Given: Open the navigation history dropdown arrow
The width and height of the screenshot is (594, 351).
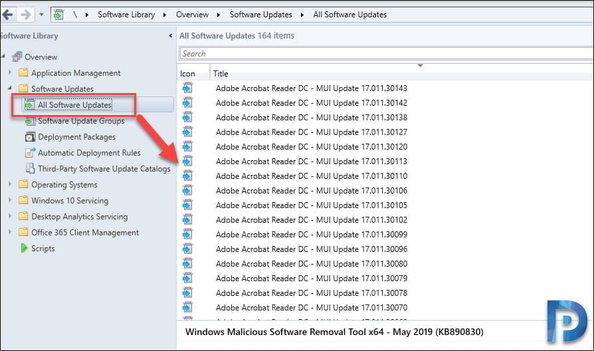Looking at the screenshot, I should point(41,15).
